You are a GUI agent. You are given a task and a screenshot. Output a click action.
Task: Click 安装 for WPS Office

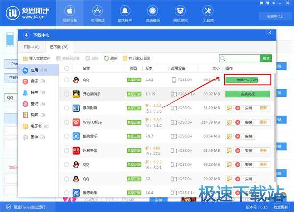[248, 122]
